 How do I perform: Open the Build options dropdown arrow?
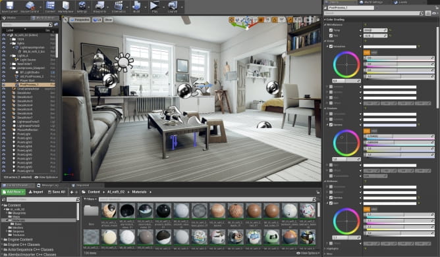click(146, 7)
